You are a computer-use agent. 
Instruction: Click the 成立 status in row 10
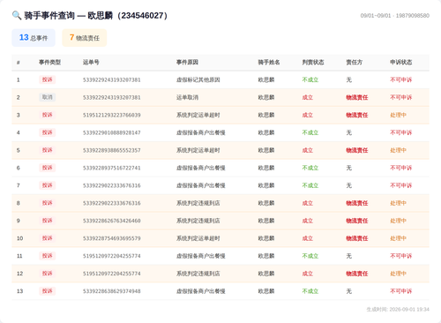(308, 238)
